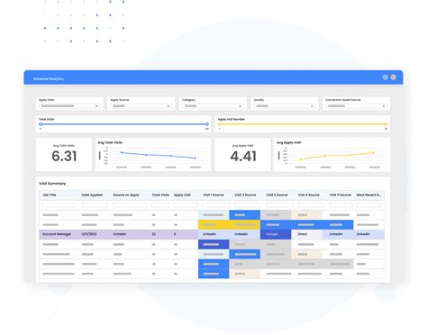
Task: Click left handle of Apply Visit Number slider
Action: click(x=220, y=124)
